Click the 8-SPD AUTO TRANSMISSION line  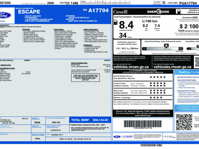[37, 21]
